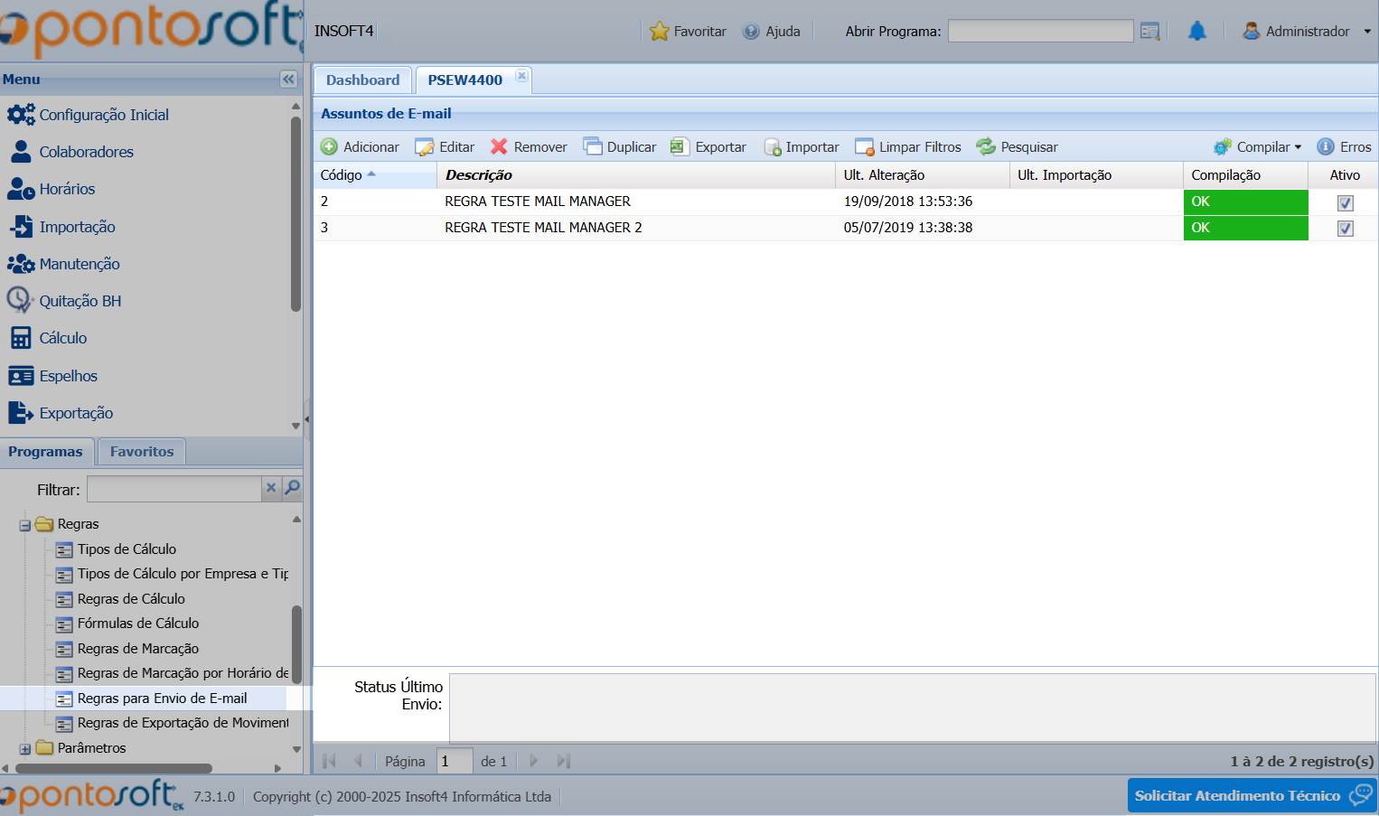
Task: Open notifications bell icon
Action: coord(1196,32)
